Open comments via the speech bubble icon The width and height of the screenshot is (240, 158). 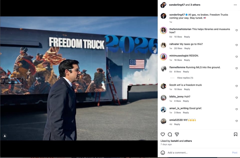[x=170, y=134]
